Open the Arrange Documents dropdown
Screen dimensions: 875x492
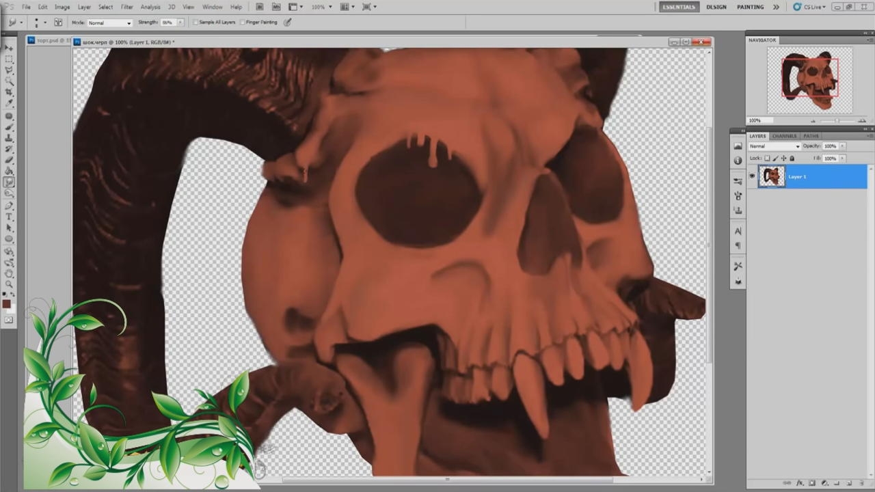346,7
